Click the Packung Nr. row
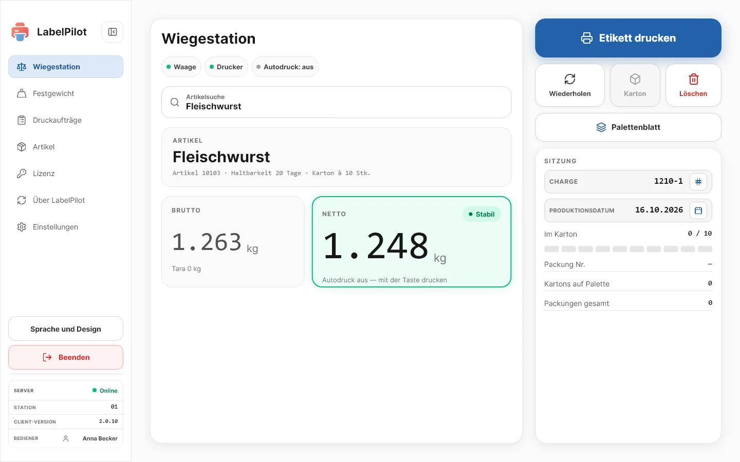This screenshot has height=462, width=740. coord(628,264)
